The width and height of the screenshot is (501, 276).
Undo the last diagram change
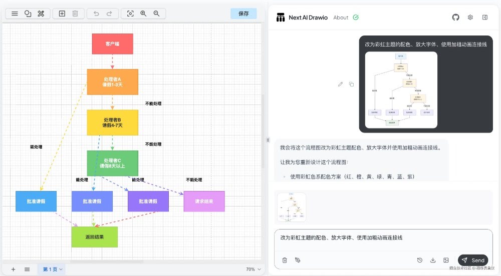point(96,13)
